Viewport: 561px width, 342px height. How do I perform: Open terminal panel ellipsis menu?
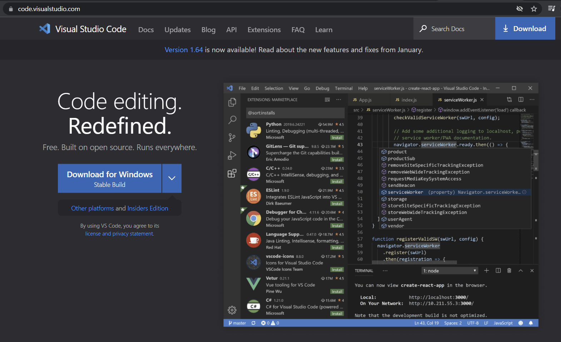[x=385, y=271]
